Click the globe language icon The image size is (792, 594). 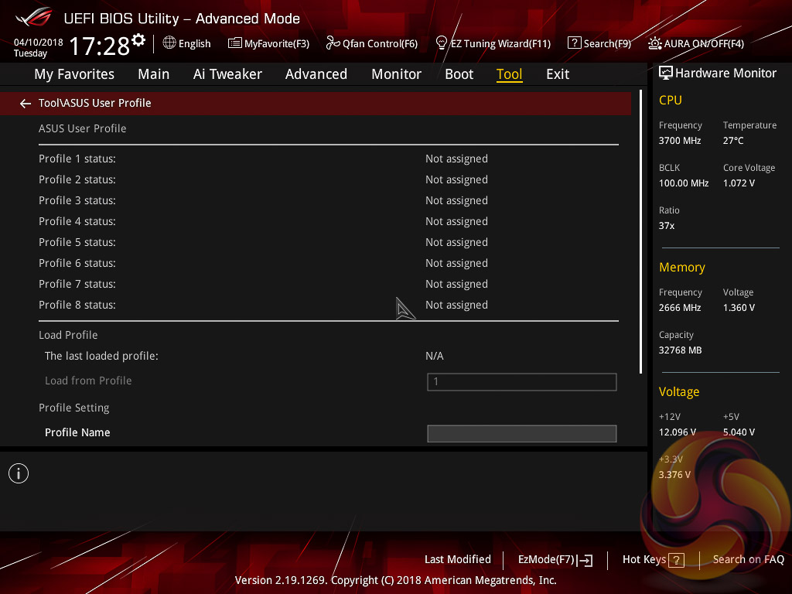[169, 43]
